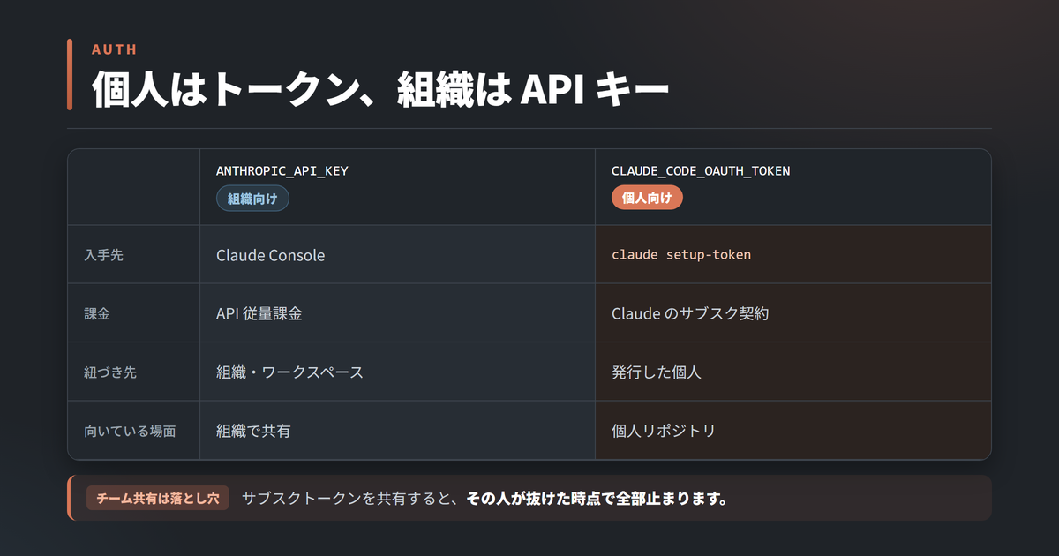Click the 課金 row label
1059x556 pixels.
click(x=97, y=313)
